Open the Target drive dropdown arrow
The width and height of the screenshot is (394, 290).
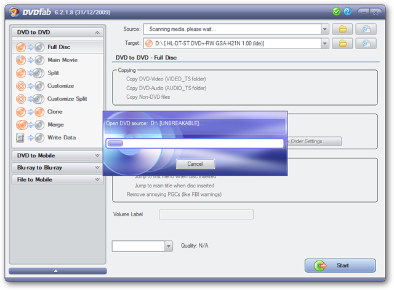(x=324, y=44)
